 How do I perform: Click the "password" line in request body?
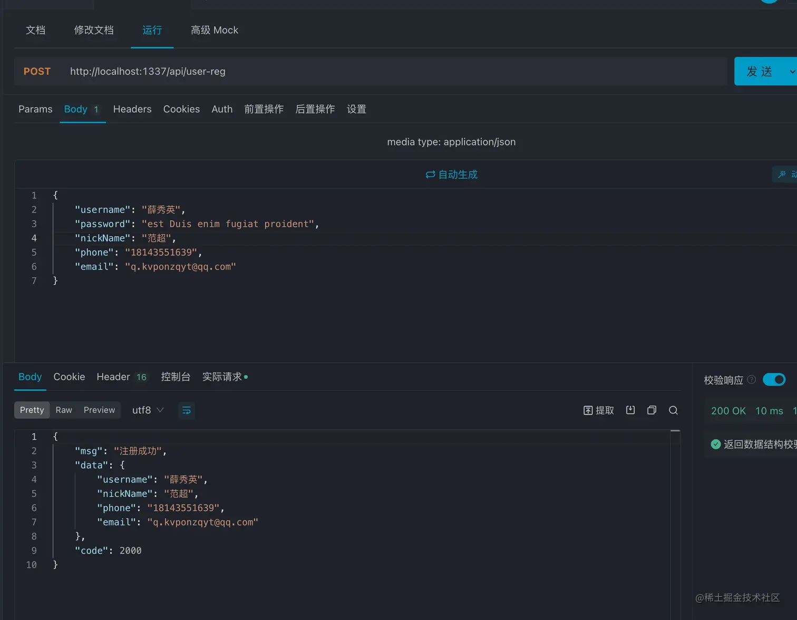[197, 224]
